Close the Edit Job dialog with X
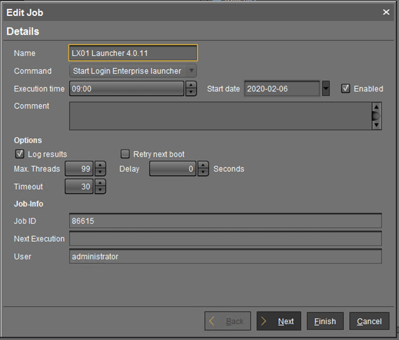399x340 pixels. 386,12
